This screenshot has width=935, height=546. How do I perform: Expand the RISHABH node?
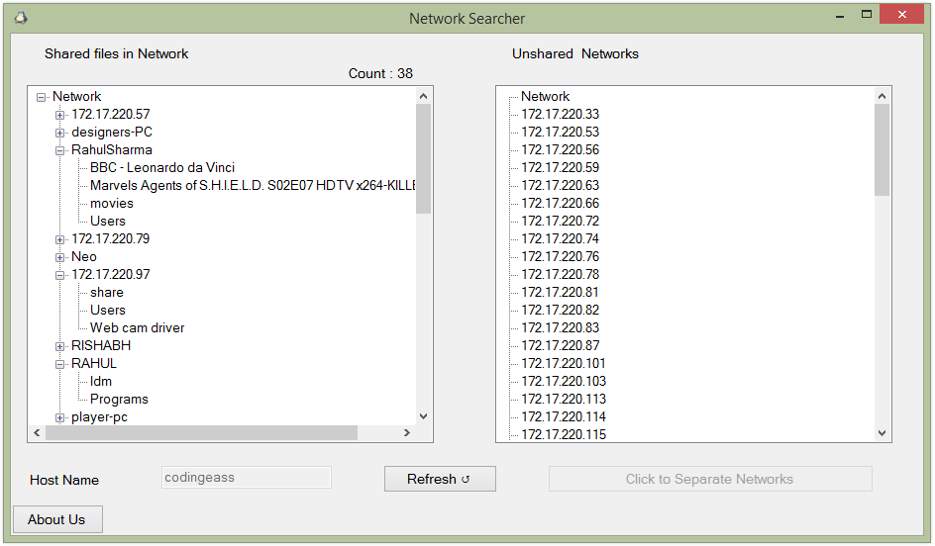pos(59,346)
